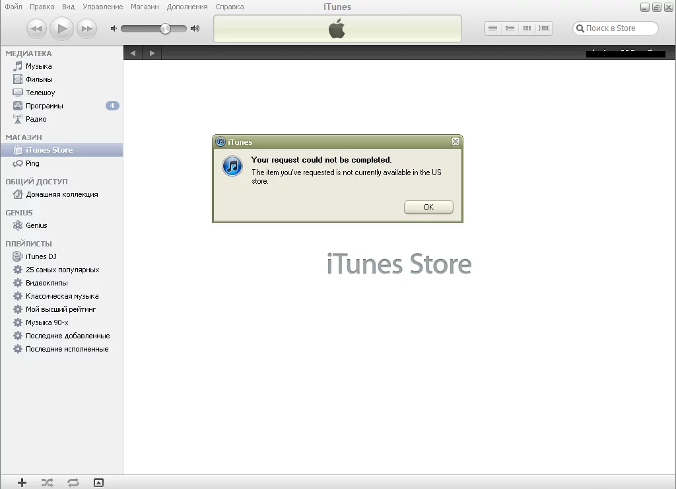Switch to Cover Flow view icon
Viewport: 676px width, 489px height.
[x=544, y=28]
